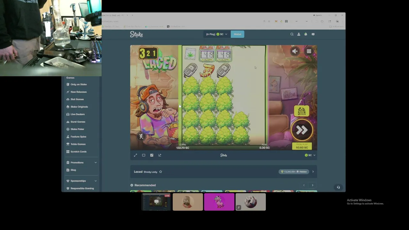Open the chat icon in header

[313, 34]
